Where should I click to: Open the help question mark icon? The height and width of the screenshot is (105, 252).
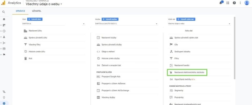(234, 3)
